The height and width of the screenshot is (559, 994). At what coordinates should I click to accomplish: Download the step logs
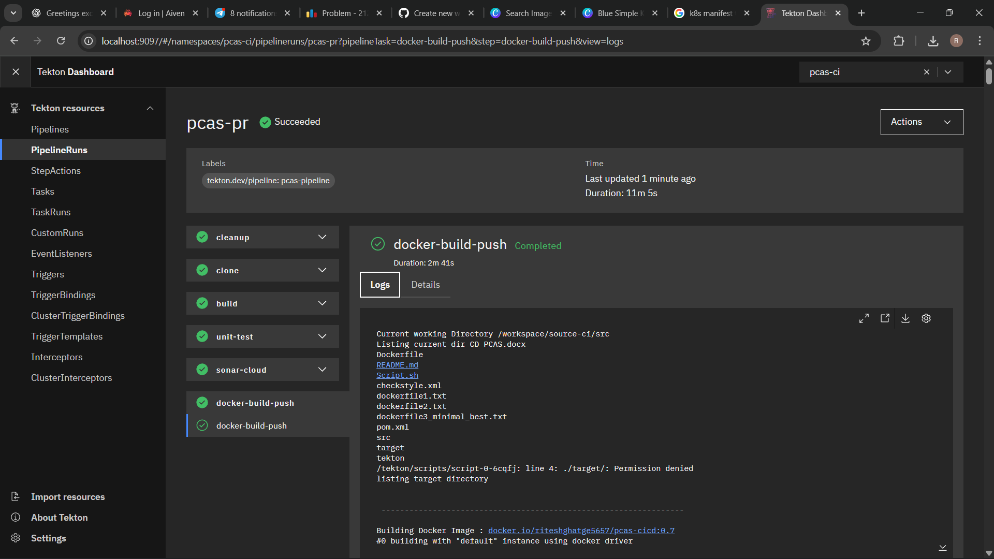pos(905,319)
